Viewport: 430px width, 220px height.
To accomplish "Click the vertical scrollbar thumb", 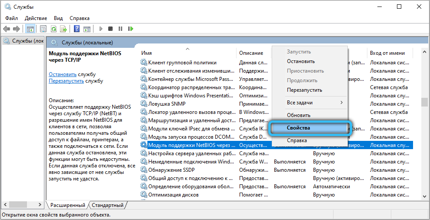I will tap(424, 102).
